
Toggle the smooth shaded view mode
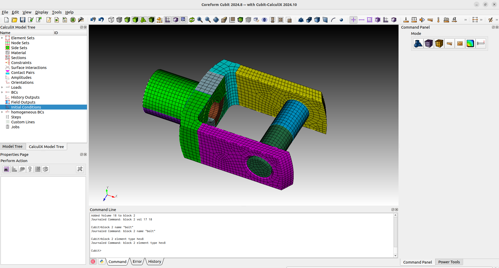click(135, 20)
